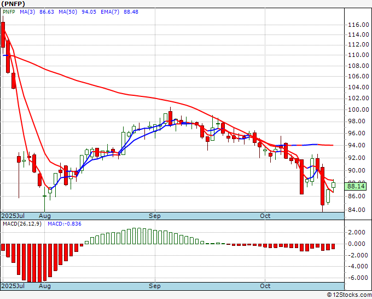Open the 12Stocks.com copyright link
This screenshot has height=299, width=372.
[349, 295]
